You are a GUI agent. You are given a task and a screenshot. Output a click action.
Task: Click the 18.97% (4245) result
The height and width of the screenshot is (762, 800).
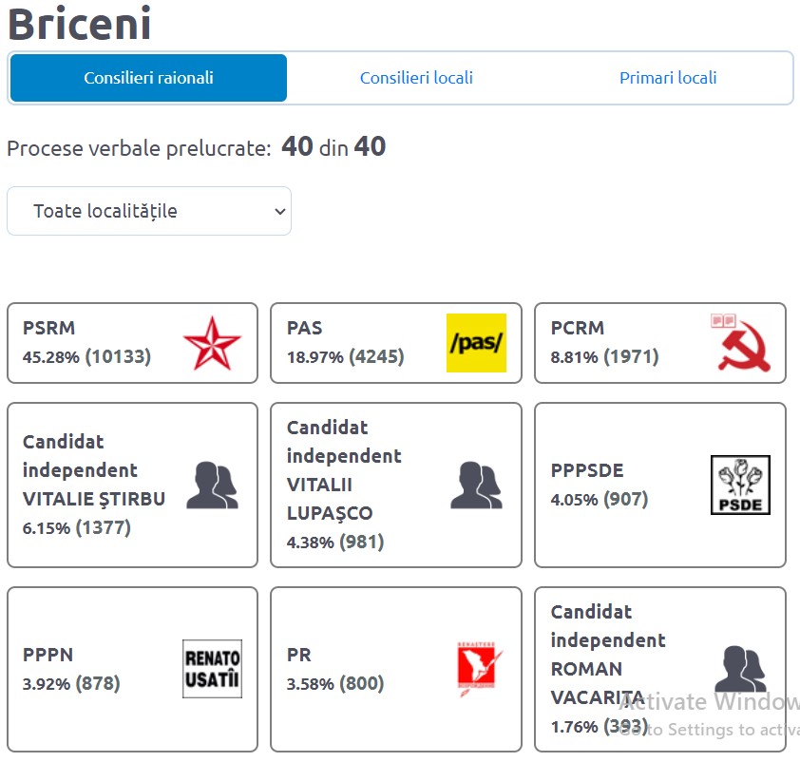346,356
